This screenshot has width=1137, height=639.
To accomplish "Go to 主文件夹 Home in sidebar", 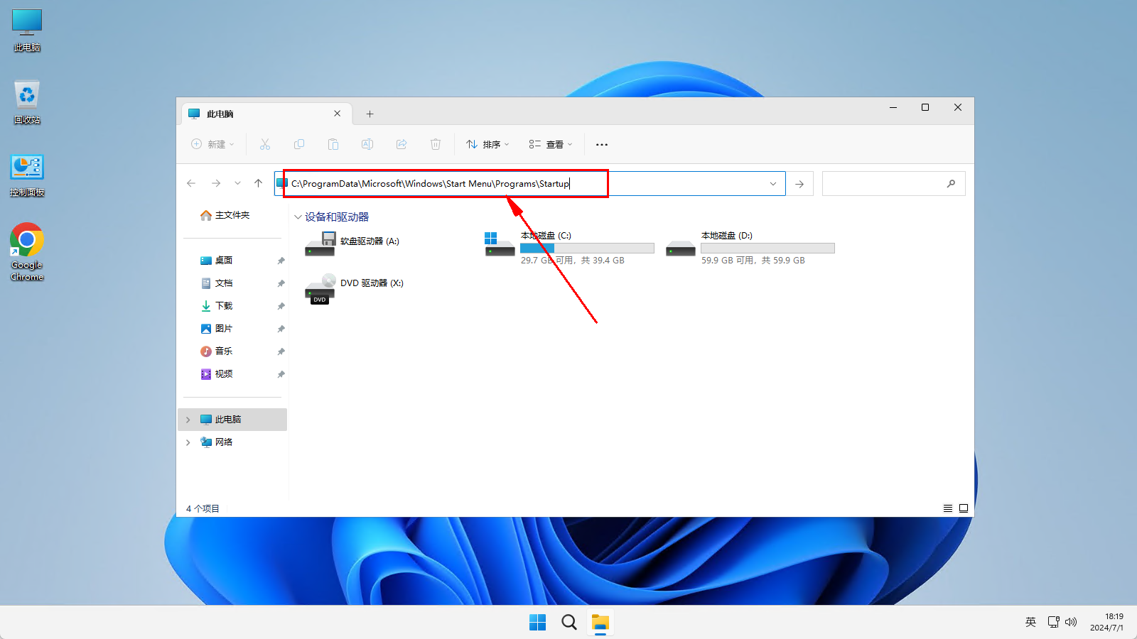I will click(x=225, y=215).
